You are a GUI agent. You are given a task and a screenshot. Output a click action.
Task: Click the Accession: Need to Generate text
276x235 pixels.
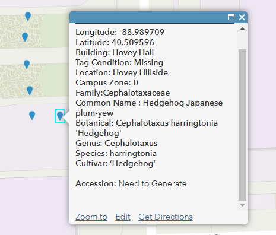pos(131,183)
